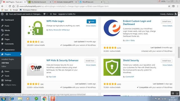Launch Internet Explorer from the taskbar
The width and height of the screenshot is (180, 101).
click(x=12, y=98)
